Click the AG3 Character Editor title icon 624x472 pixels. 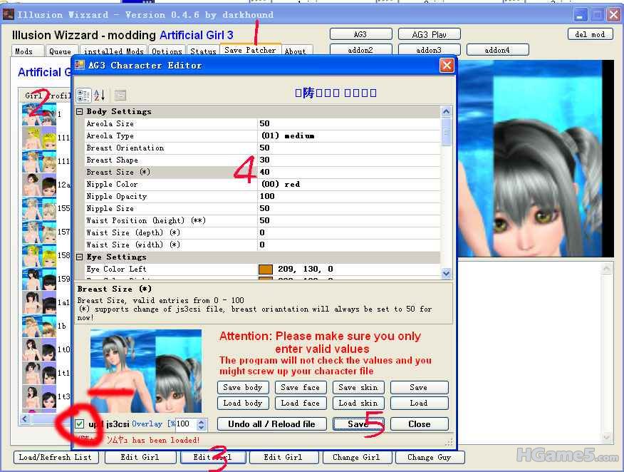(80, 66)
